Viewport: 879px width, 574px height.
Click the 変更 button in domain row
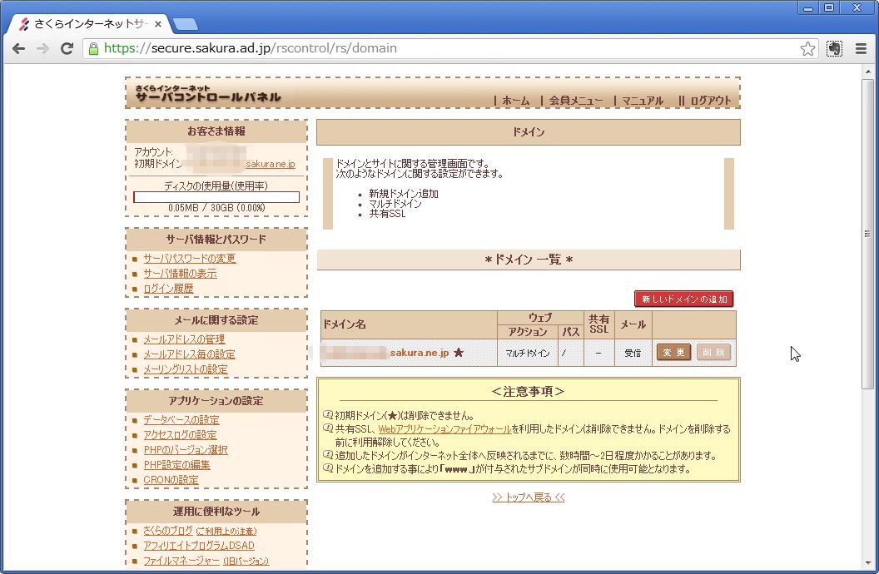674,353
